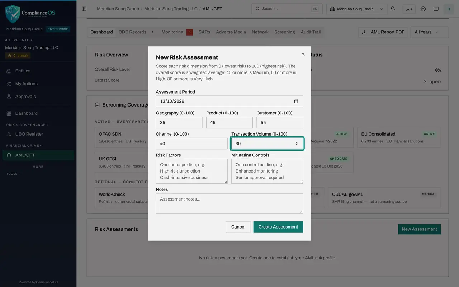Screen dimensions: 459x287
Task: Collapse the Financial Crime section
Action: pyautogui.click(x=24, y=146)
